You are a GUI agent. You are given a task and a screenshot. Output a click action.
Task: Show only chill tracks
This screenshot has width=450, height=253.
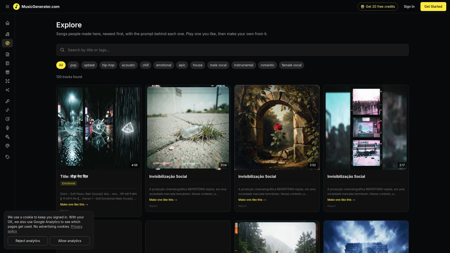click(146, 65)
